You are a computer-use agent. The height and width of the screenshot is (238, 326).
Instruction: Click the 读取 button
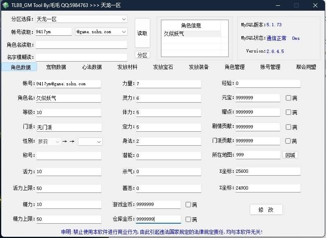(142, 33)
